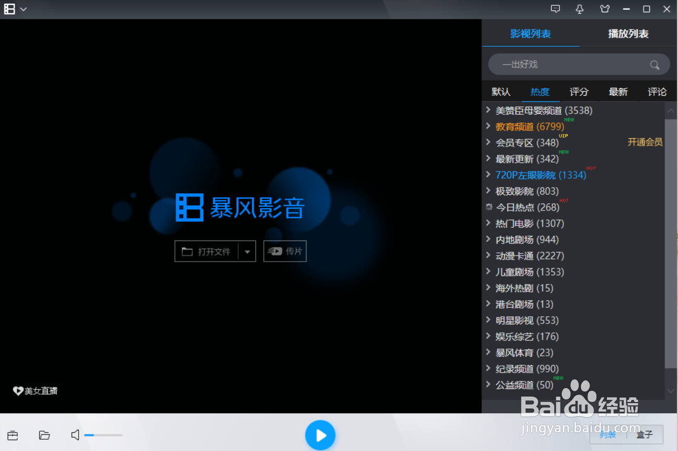Open 港台剧场 (13) list item
Image resolution: width=678 pixels, height=451 pixels.
point(525,304)
